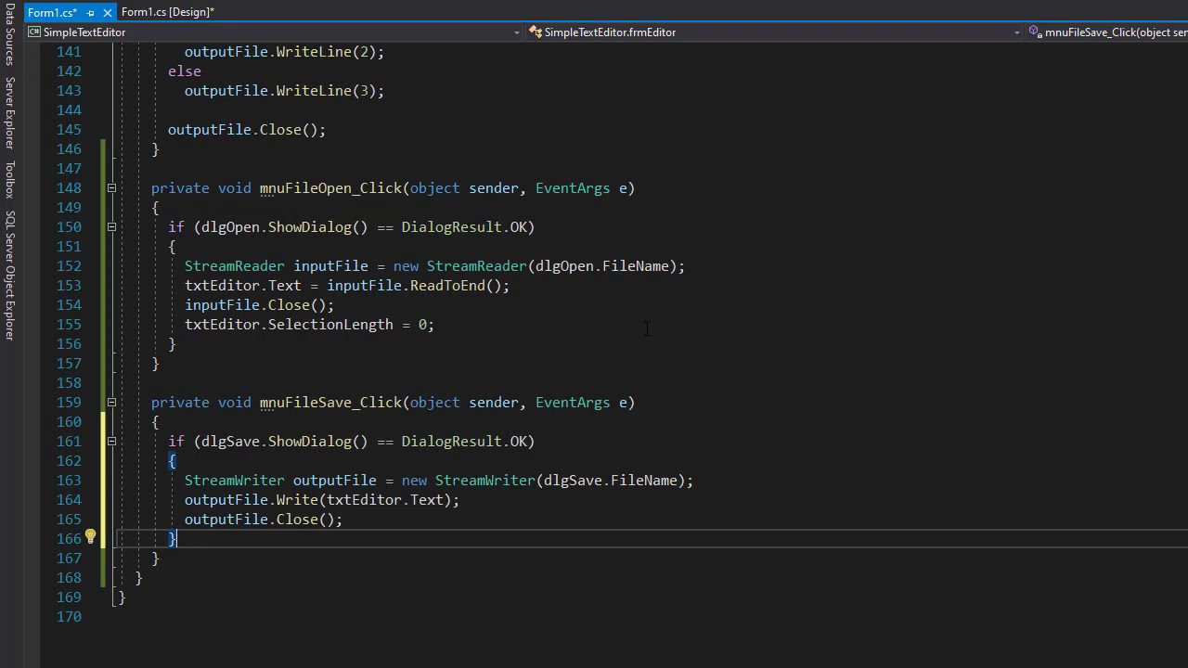1188x668 pixels.
Task: Collapse the mnuFileOpen_Click method outline
Action: tap(111, 188)
